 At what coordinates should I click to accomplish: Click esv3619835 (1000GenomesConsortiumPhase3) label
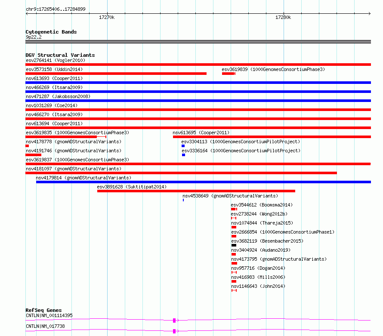77,133
